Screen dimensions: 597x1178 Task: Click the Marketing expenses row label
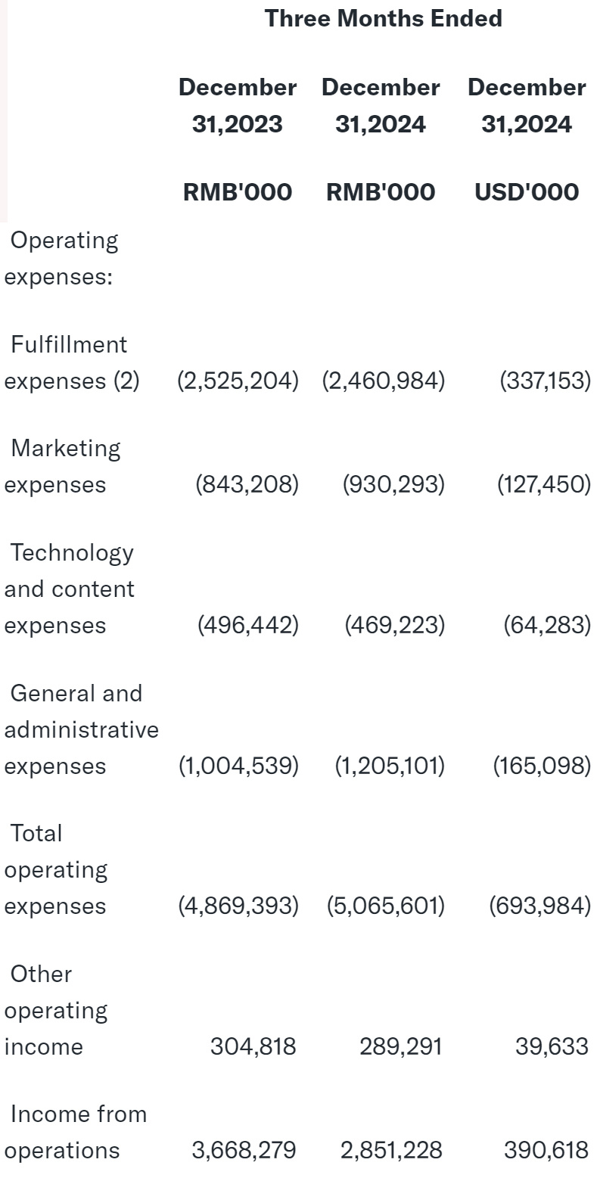(x=64, y=466)
